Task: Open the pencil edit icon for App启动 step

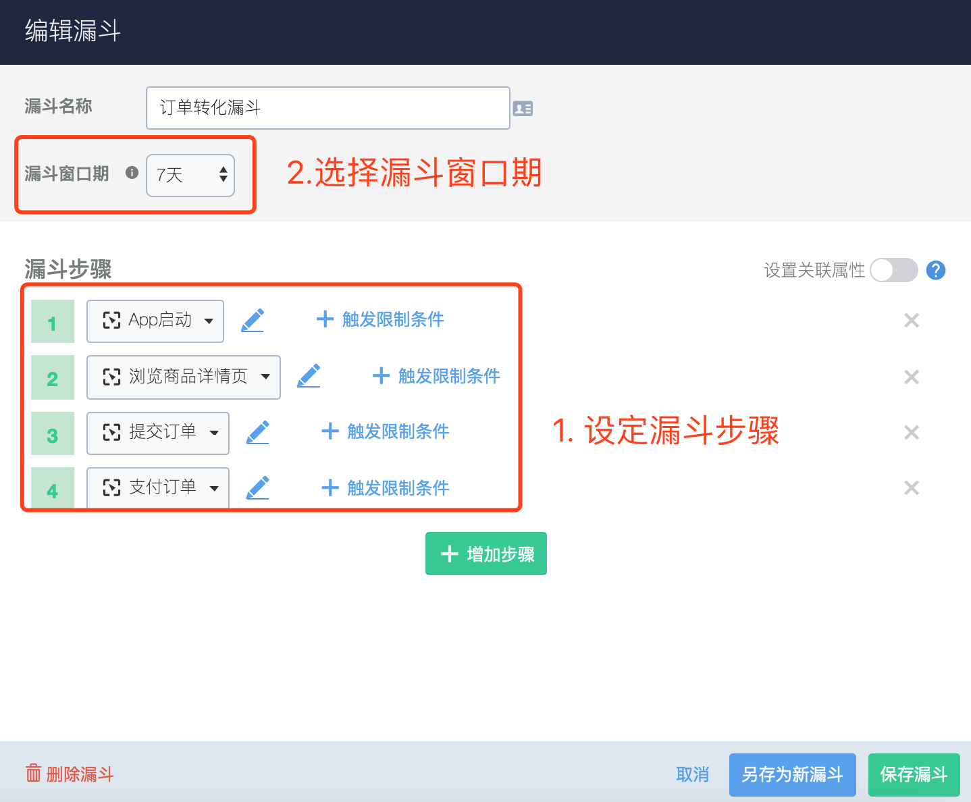Action: tap(253, 321)
